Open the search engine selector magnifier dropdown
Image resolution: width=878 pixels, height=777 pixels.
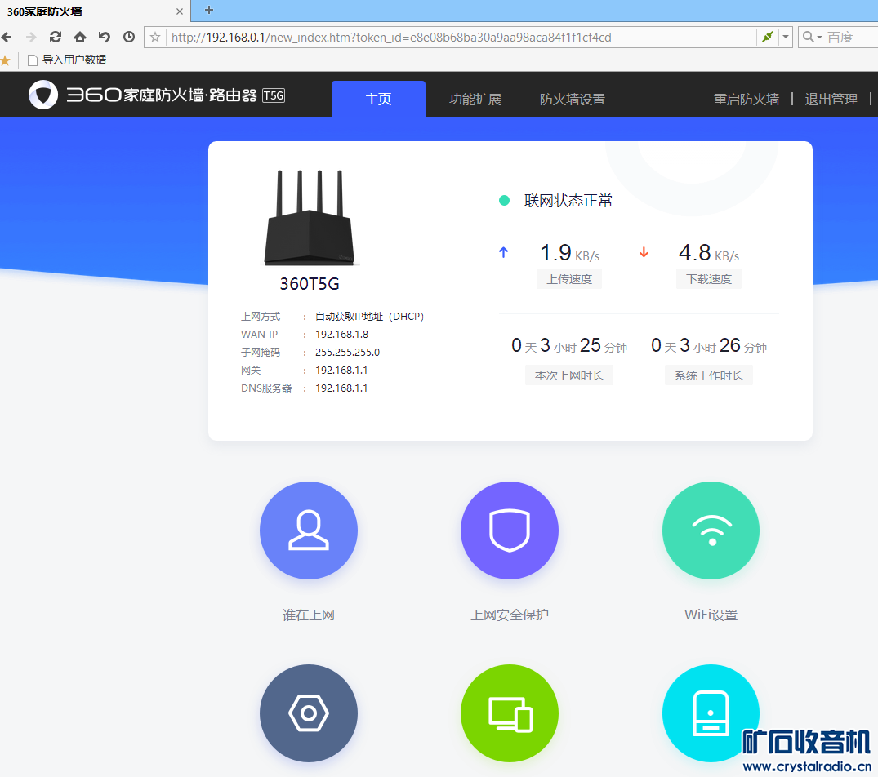(x=812, y=37)
